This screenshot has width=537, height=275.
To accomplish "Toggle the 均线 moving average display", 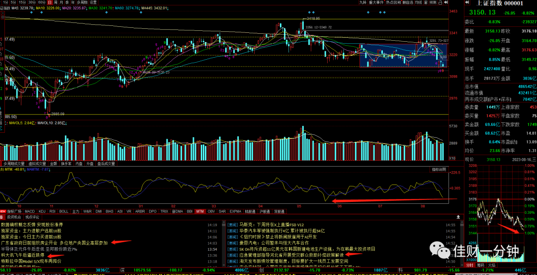I will coord(418,2).
